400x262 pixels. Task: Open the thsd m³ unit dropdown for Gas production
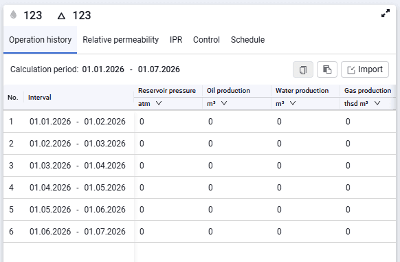[362, 103]
